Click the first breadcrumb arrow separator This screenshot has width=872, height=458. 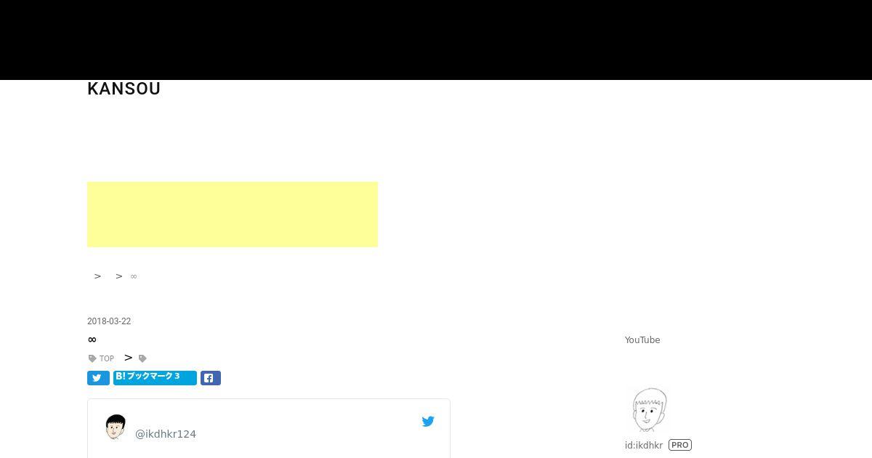pyautogui.click(x=97, y=276)
